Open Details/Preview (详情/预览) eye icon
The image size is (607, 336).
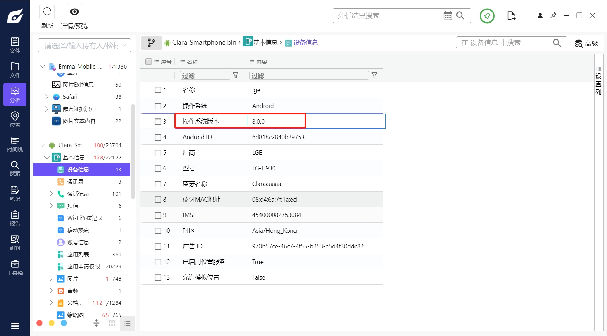pyautogui.click(x=74, y=12)
